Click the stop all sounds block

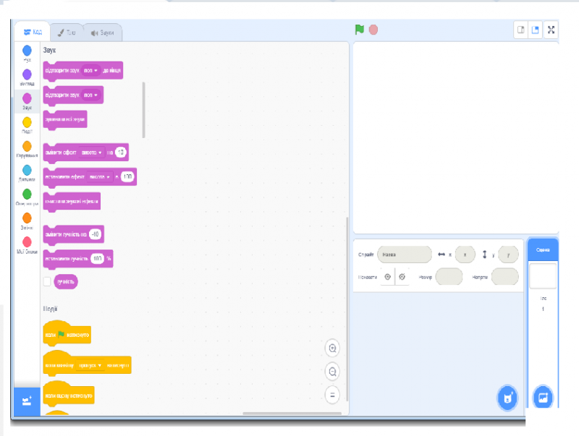(x=65, y=119)
